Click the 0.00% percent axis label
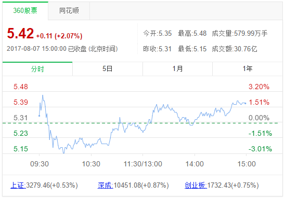 coord(259,118)
